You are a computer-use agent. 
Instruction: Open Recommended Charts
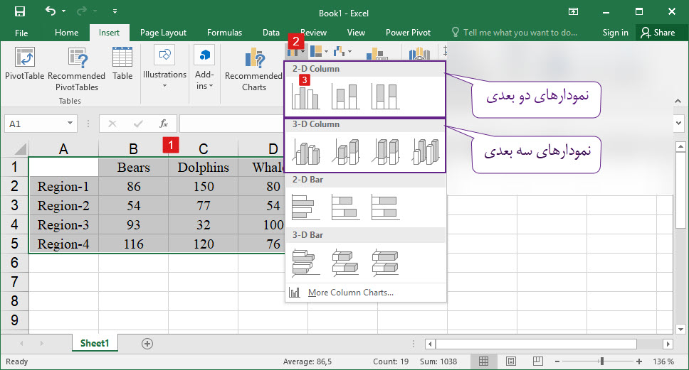click(253, 70)
